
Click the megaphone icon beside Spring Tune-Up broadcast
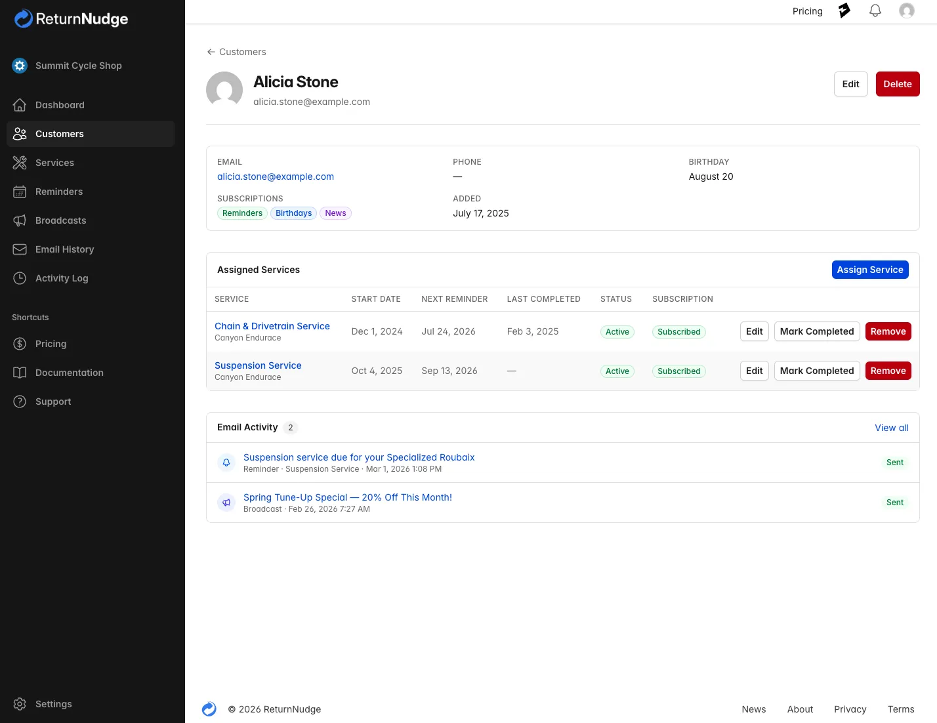(226, 503)
